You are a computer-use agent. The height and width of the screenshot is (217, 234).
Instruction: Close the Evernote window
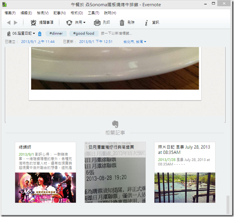coord(224,3)
